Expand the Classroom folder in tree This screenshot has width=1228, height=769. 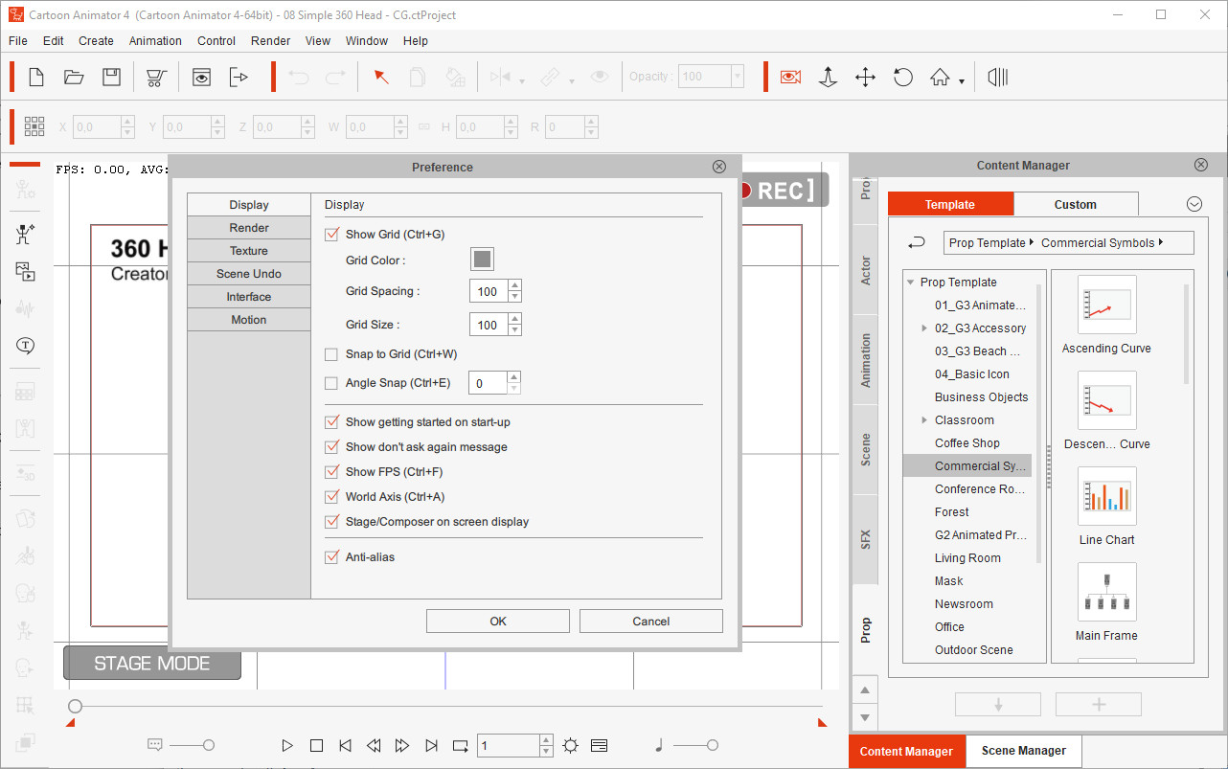(x=924, y=420)
